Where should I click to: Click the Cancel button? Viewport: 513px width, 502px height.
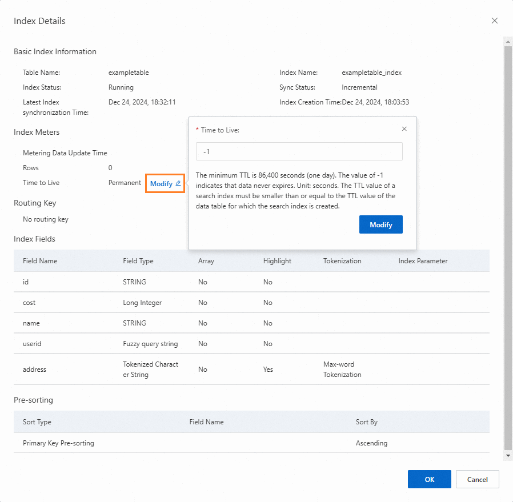coord(477,480)
